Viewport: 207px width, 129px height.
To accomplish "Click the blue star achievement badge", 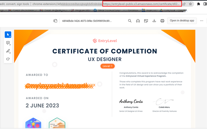I will [x=33, y=123].
